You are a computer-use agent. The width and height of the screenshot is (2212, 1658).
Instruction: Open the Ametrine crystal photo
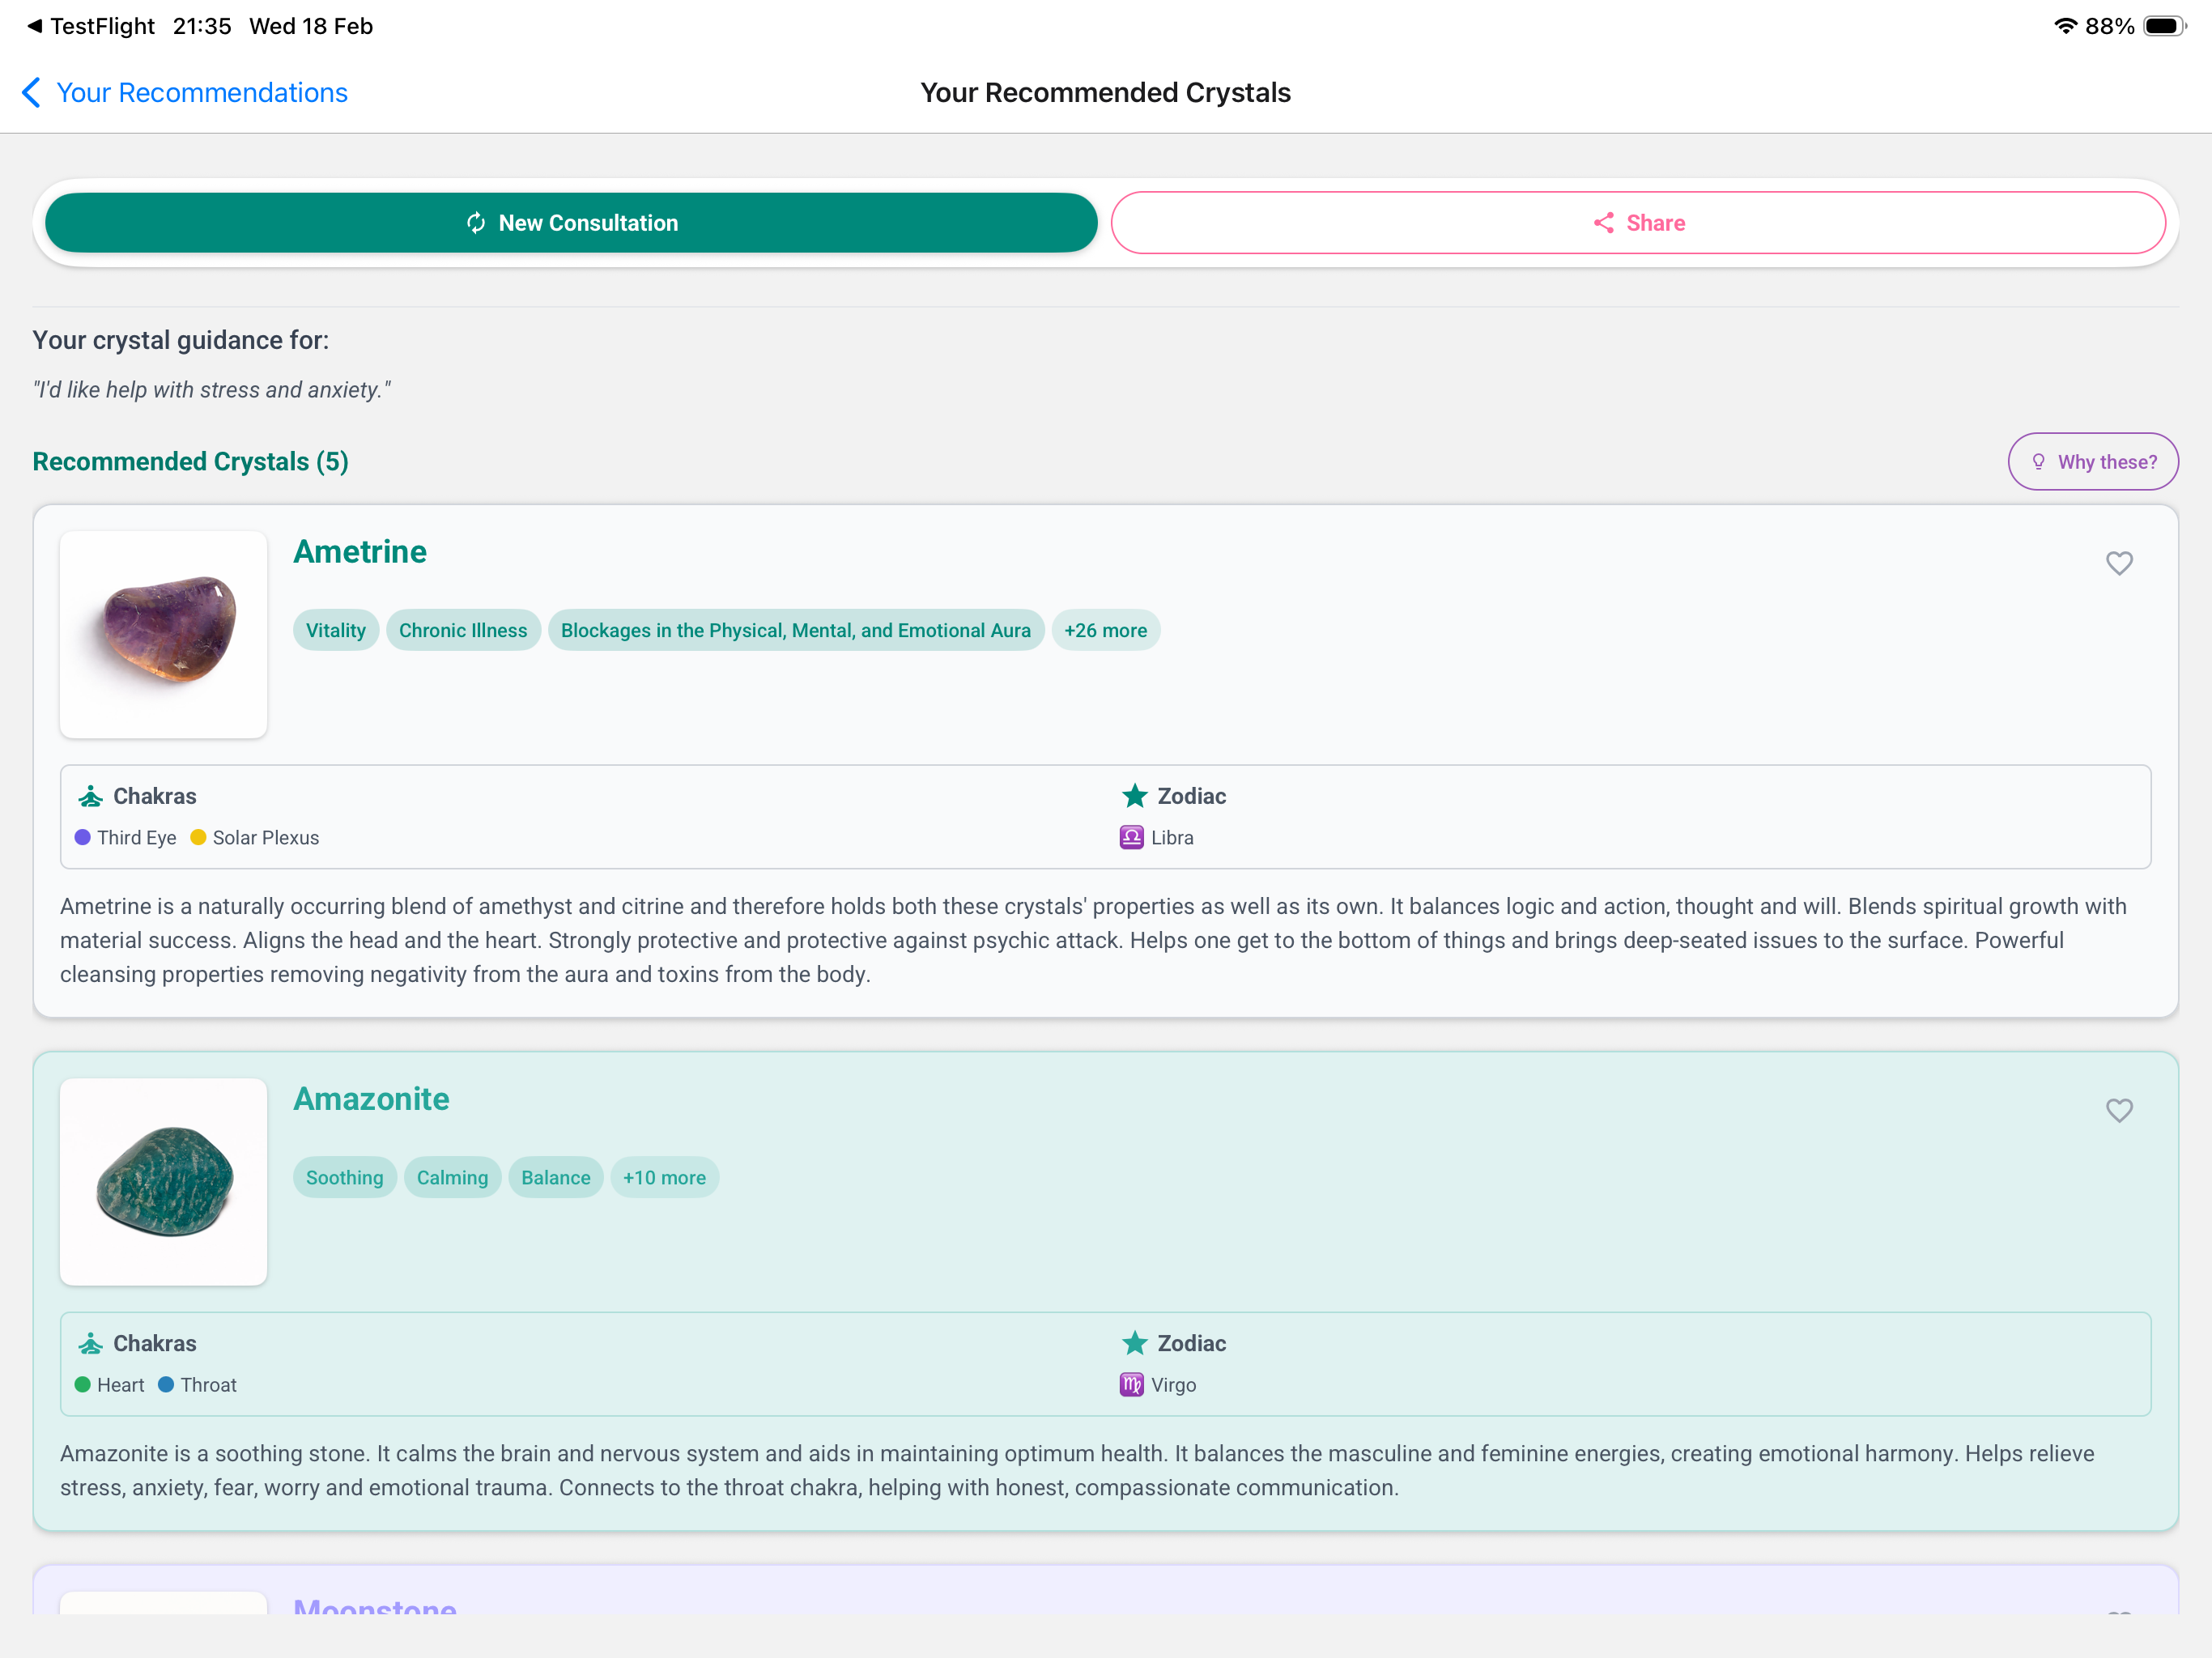[164, 635]
